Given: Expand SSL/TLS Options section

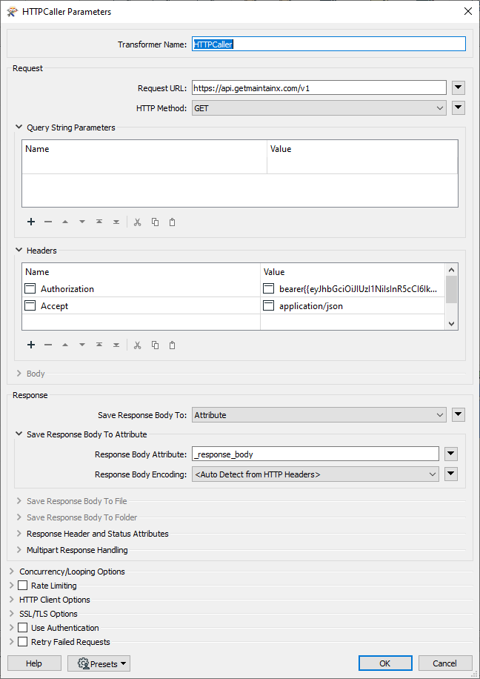Looking at the screenshot, I should [x=12, y=614].
